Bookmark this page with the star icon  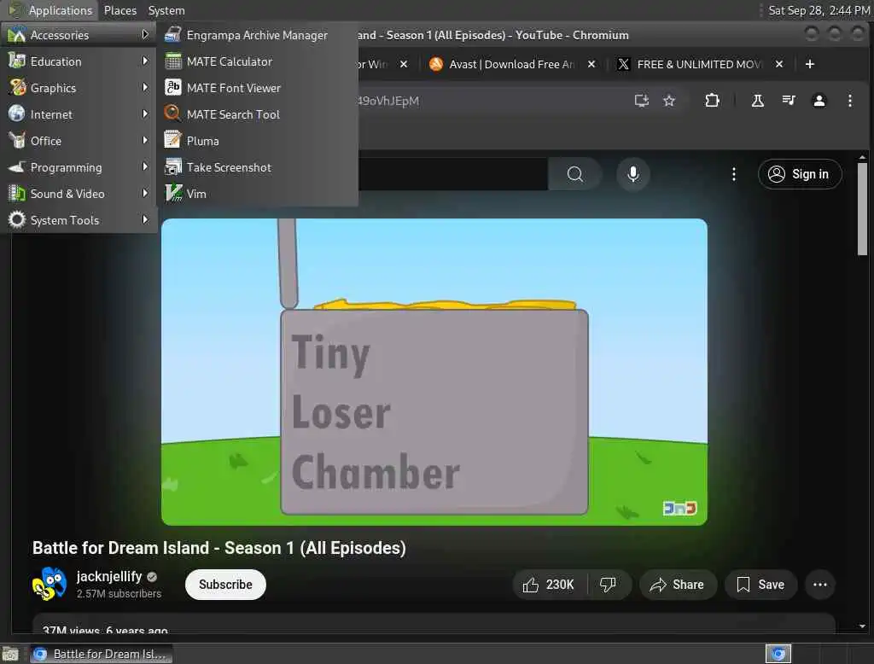click(669, 101)
